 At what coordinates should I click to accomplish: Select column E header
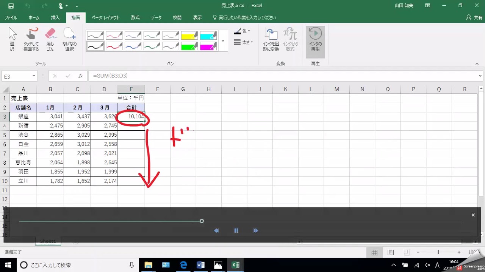(x=131, y=89)
